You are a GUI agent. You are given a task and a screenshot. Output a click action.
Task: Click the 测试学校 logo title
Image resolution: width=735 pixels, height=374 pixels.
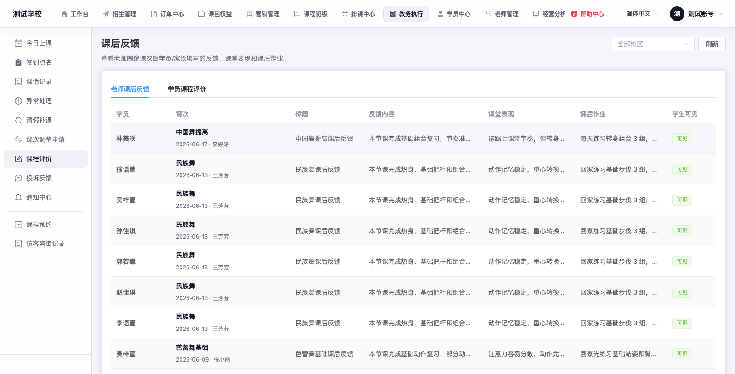(x=27, y=14)
